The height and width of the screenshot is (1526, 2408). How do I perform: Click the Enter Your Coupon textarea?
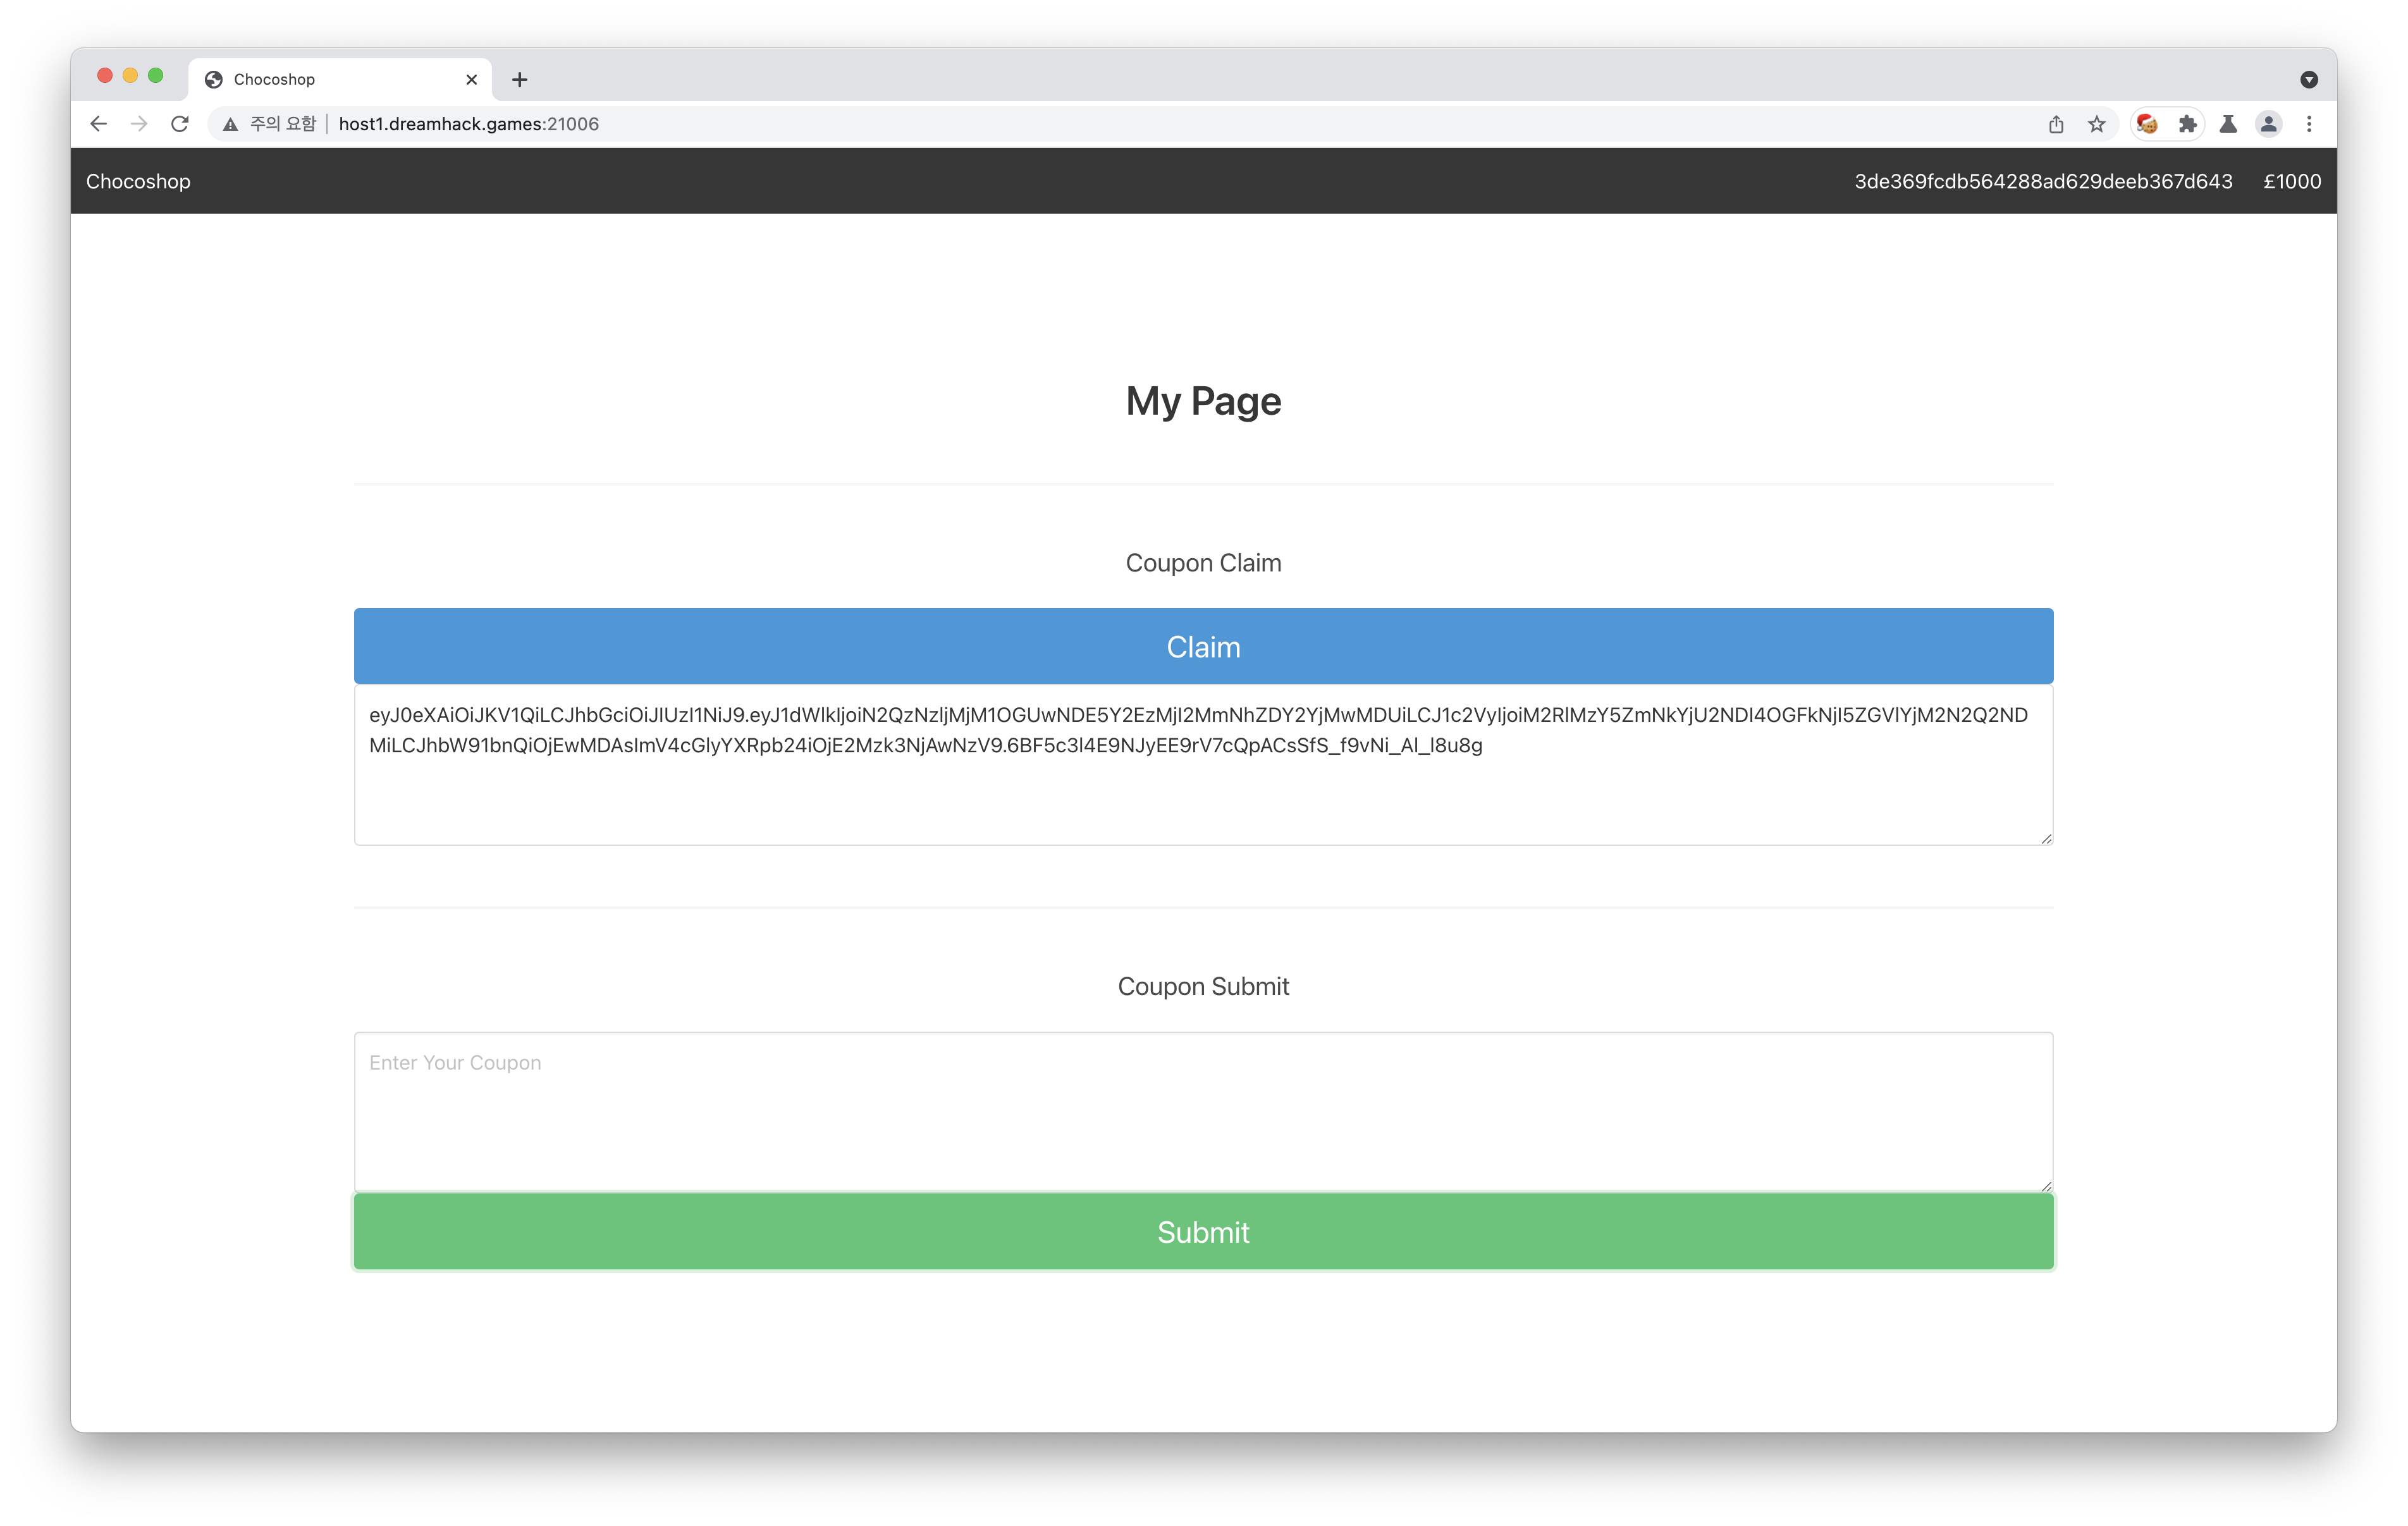(x=1203, y=1110)
